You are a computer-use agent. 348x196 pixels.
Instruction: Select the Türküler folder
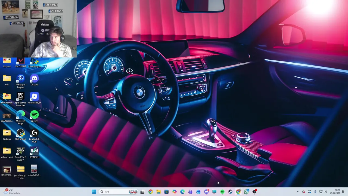coord(7,135)
